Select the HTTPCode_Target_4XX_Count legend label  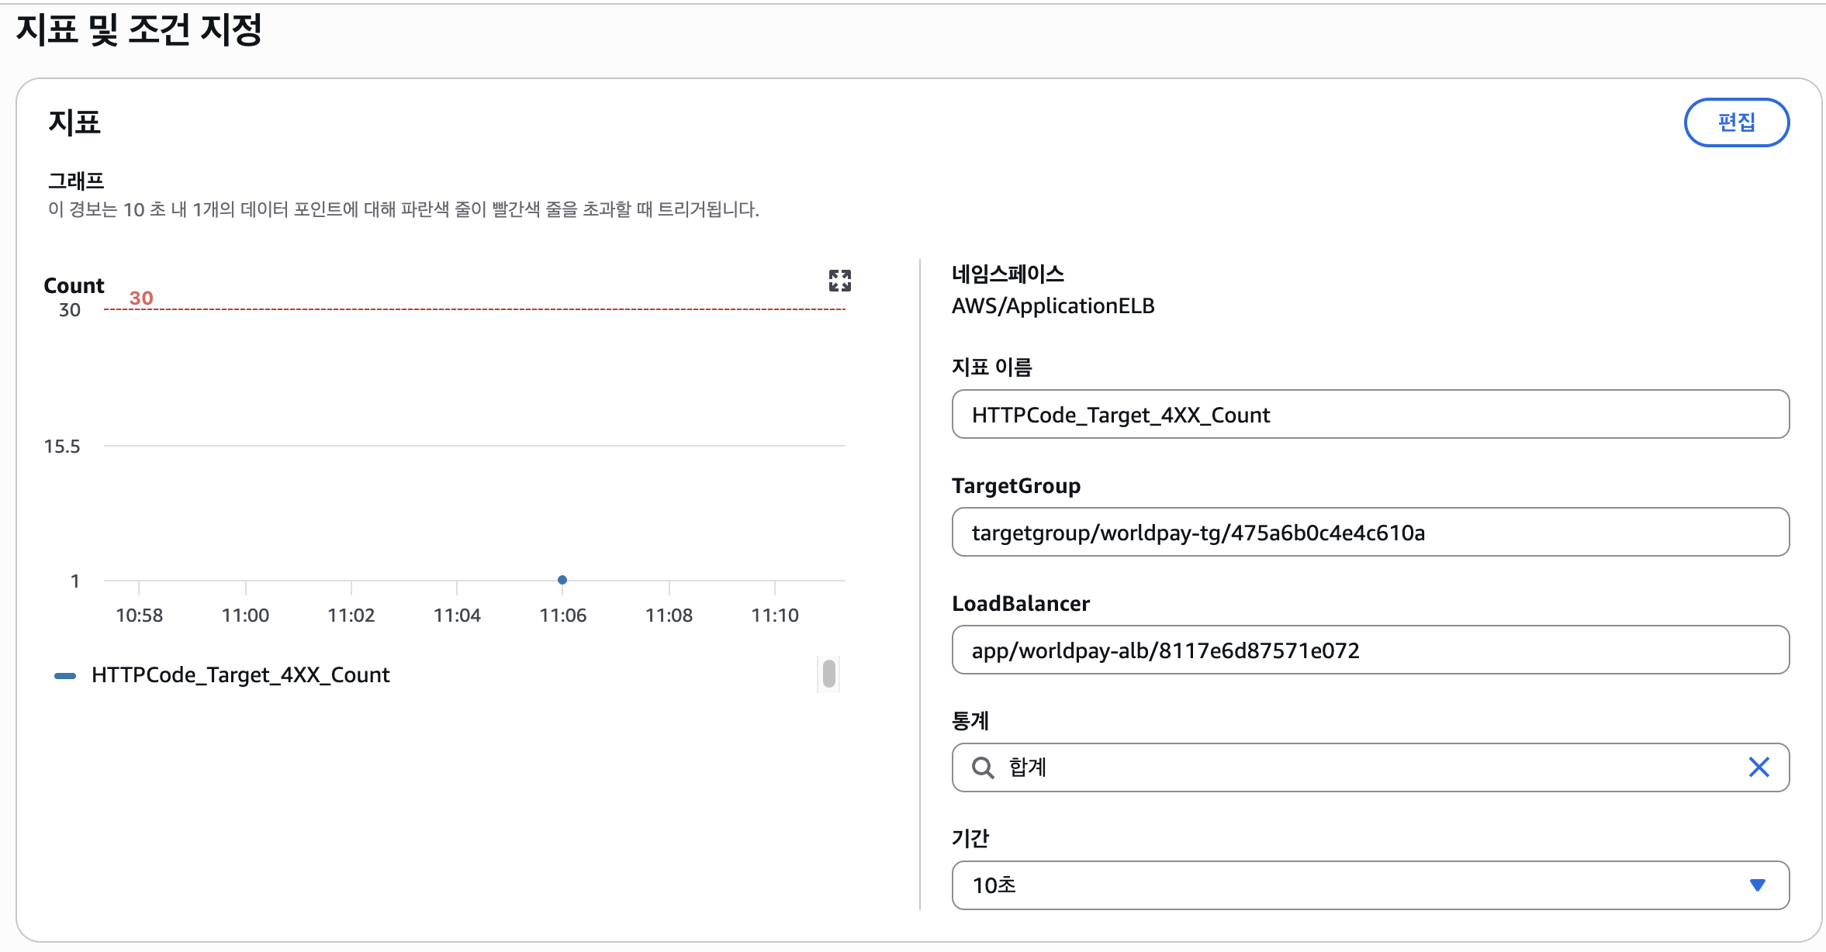(x=240, y=675)
